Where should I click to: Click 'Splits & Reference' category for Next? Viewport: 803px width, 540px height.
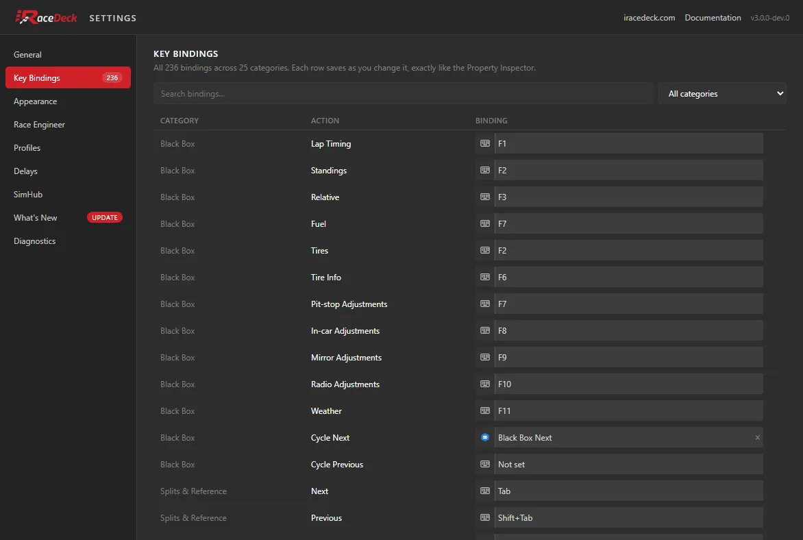(x=193, y=491)
